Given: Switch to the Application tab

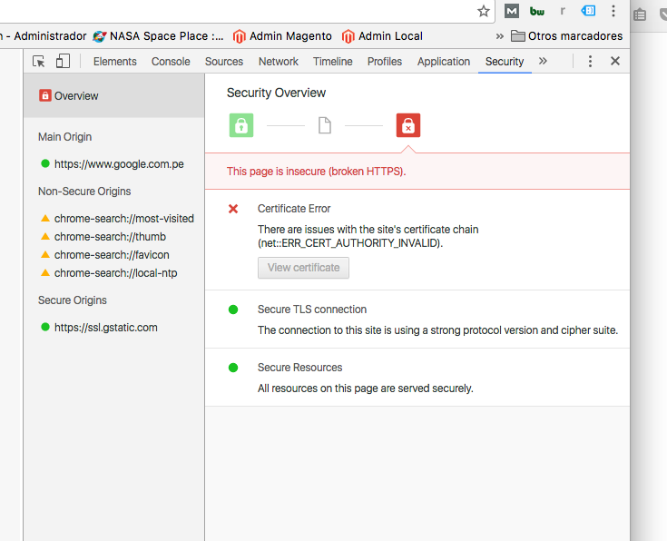Looking at the screenshot, I should point(444,62).
